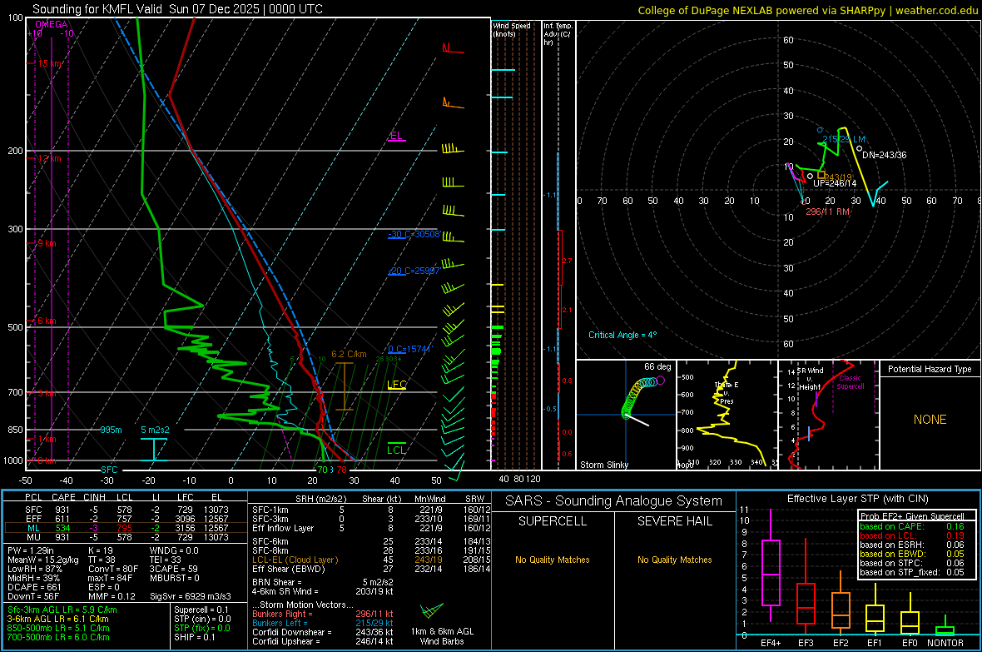Select the MU parcel row
982x652 pixels.
coord(126,536)
